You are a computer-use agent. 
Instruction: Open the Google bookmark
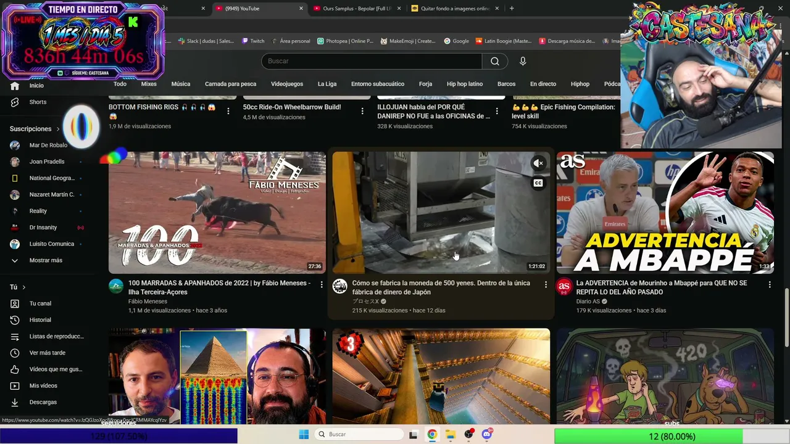[456, 41]
